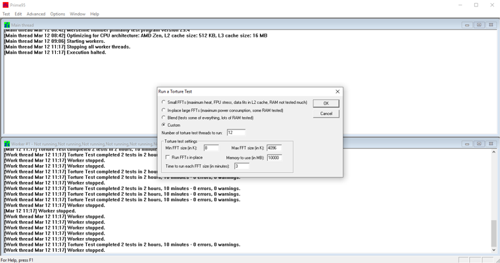Screen dimensions: 500x263
Task: Click the number of torture test threads field
Action: pos(236,133)
